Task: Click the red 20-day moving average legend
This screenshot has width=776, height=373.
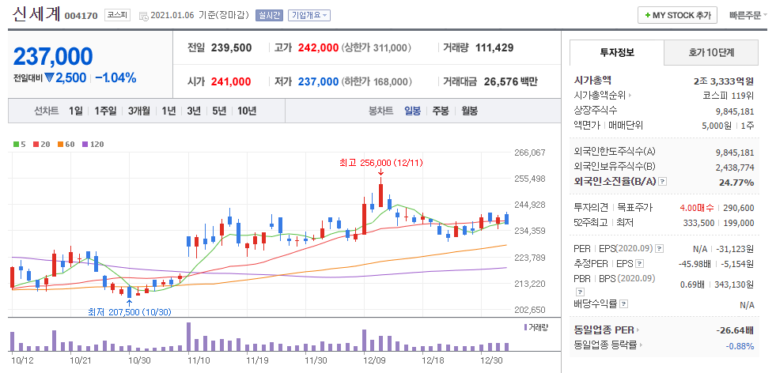Action: (x=41, y=145)
